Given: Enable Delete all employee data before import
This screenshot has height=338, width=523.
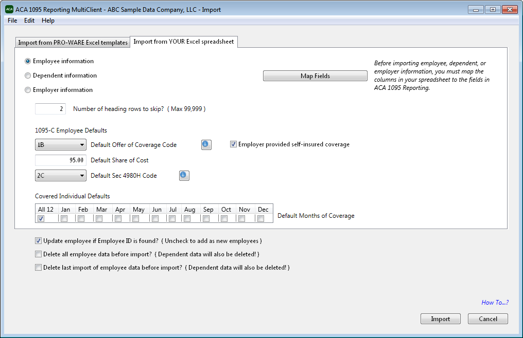Looking at the screenshot, I should coord(39,254).
